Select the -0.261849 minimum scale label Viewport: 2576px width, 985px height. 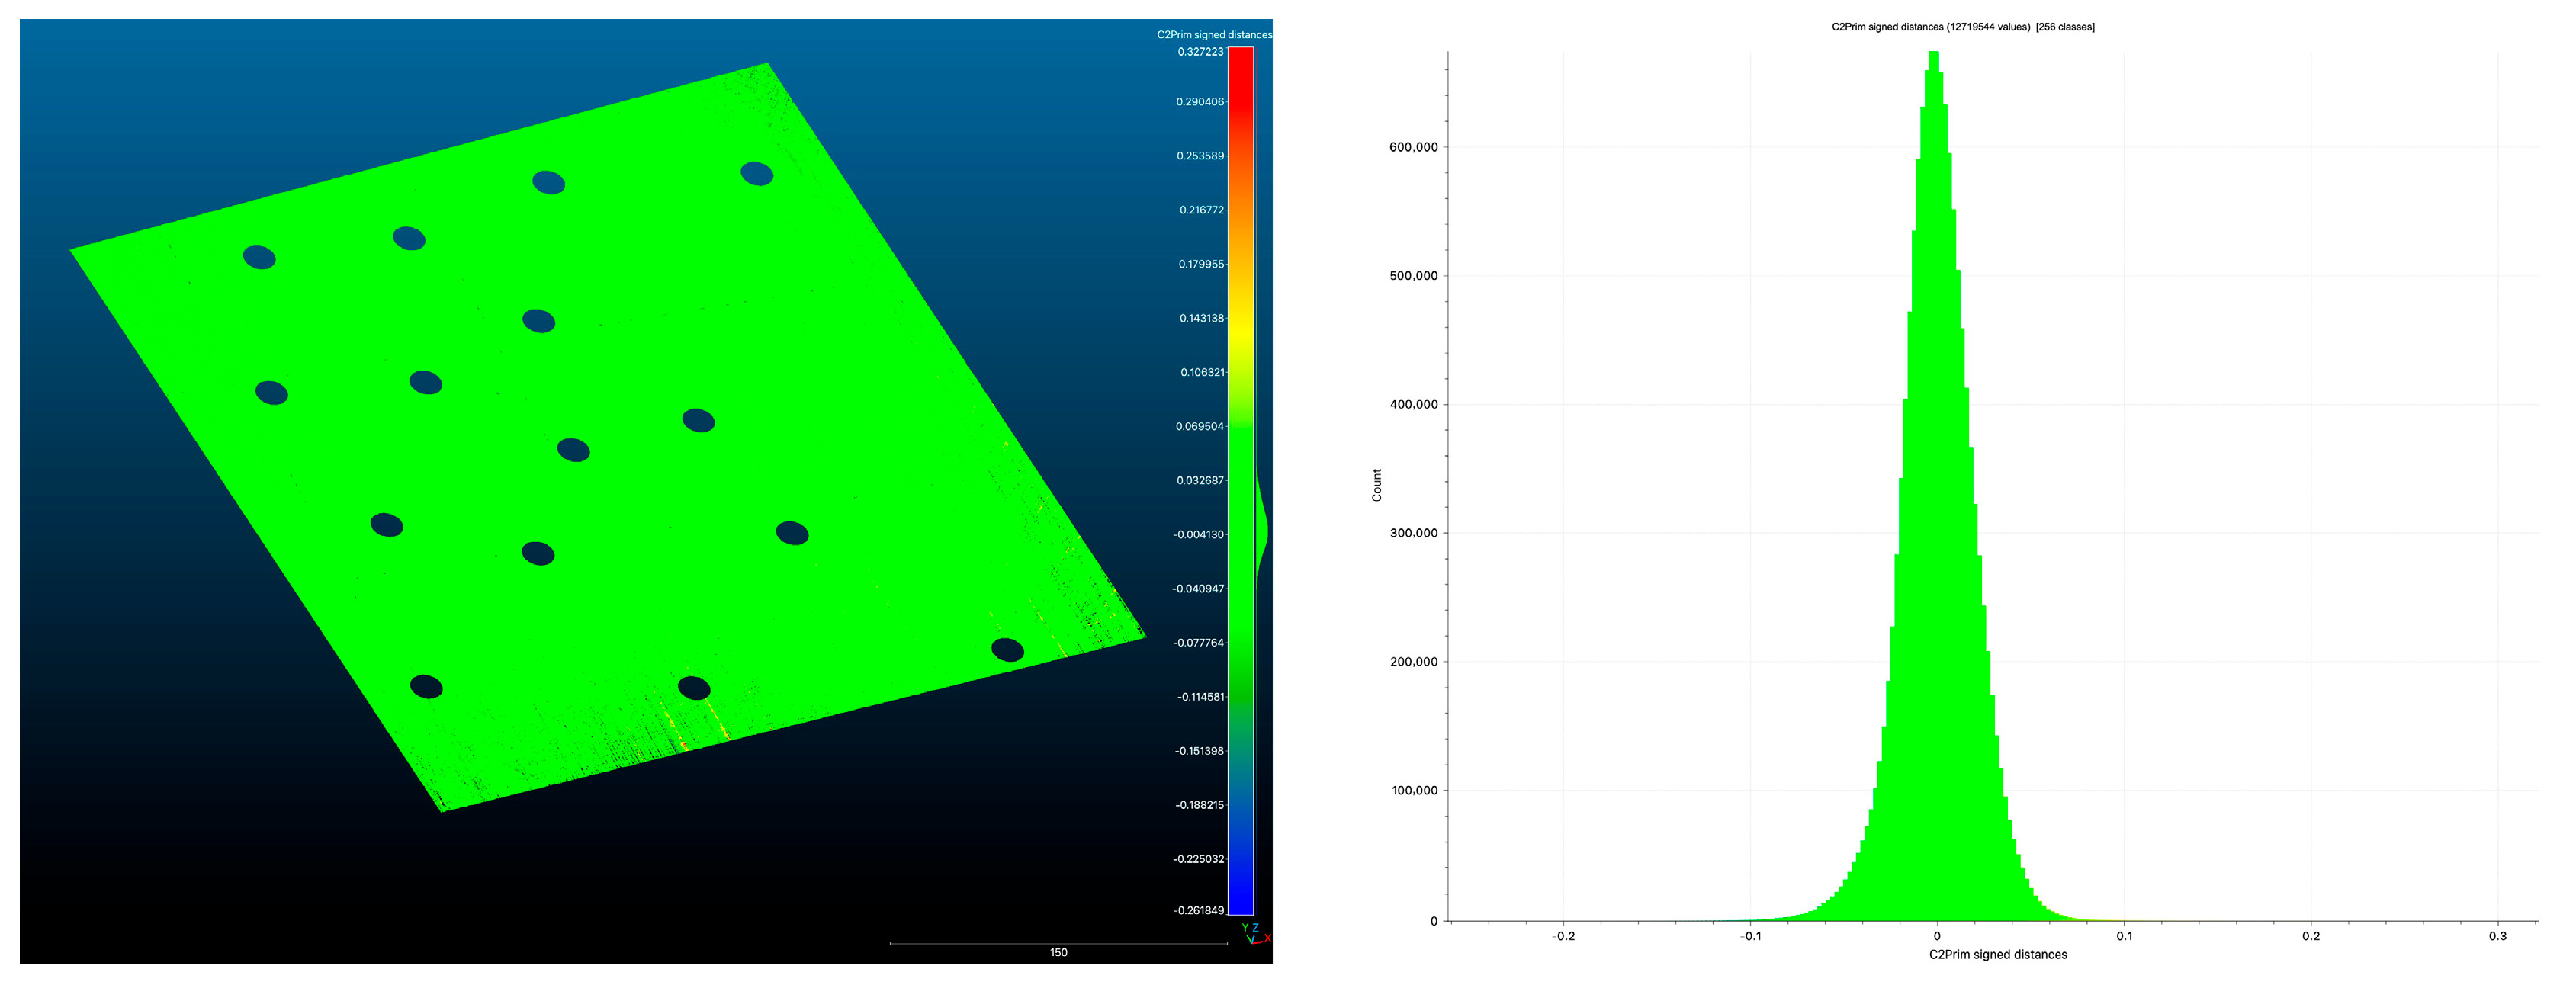coord(1198,910)
